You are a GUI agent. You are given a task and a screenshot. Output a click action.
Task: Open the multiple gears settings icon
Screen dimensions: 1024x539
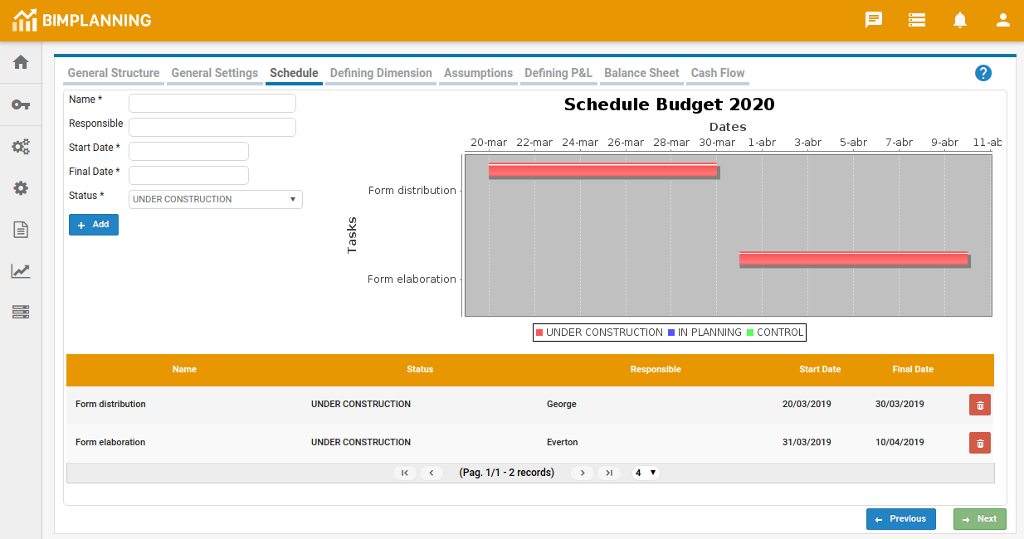(21, 147)
